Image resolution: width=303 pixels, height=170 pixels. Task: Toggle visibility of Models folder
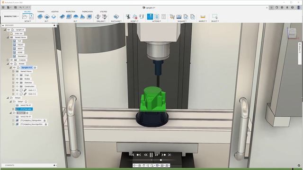tap(11, 64)
